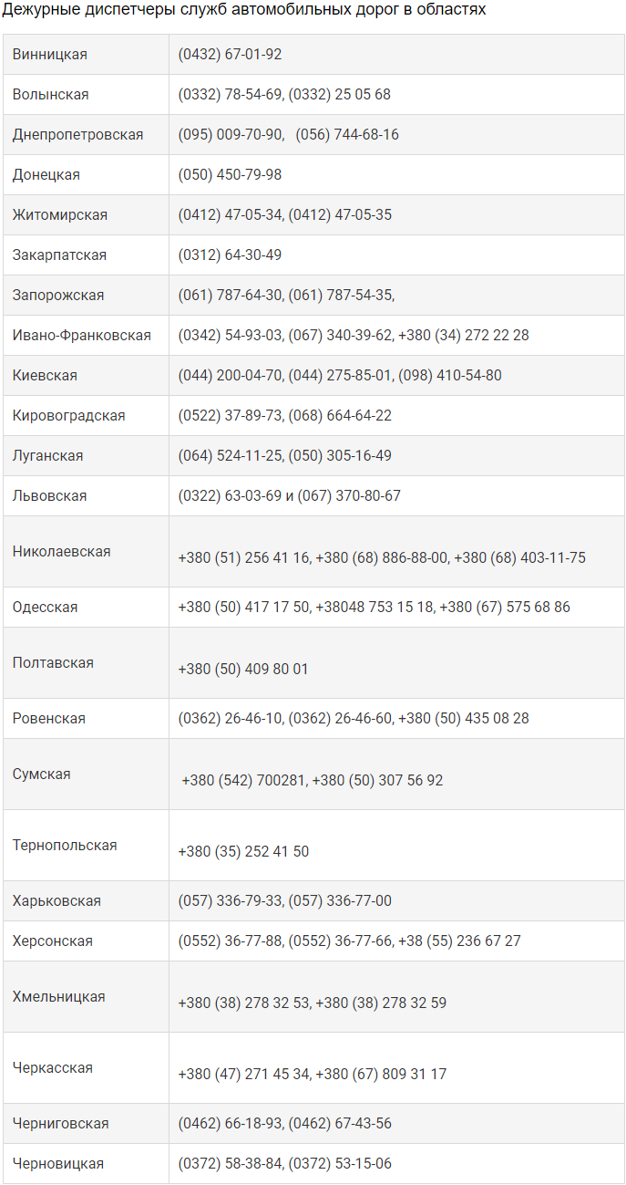Click phone number +380 (50) 409 80 01
626x1185 pixels.
pos(243,670)
